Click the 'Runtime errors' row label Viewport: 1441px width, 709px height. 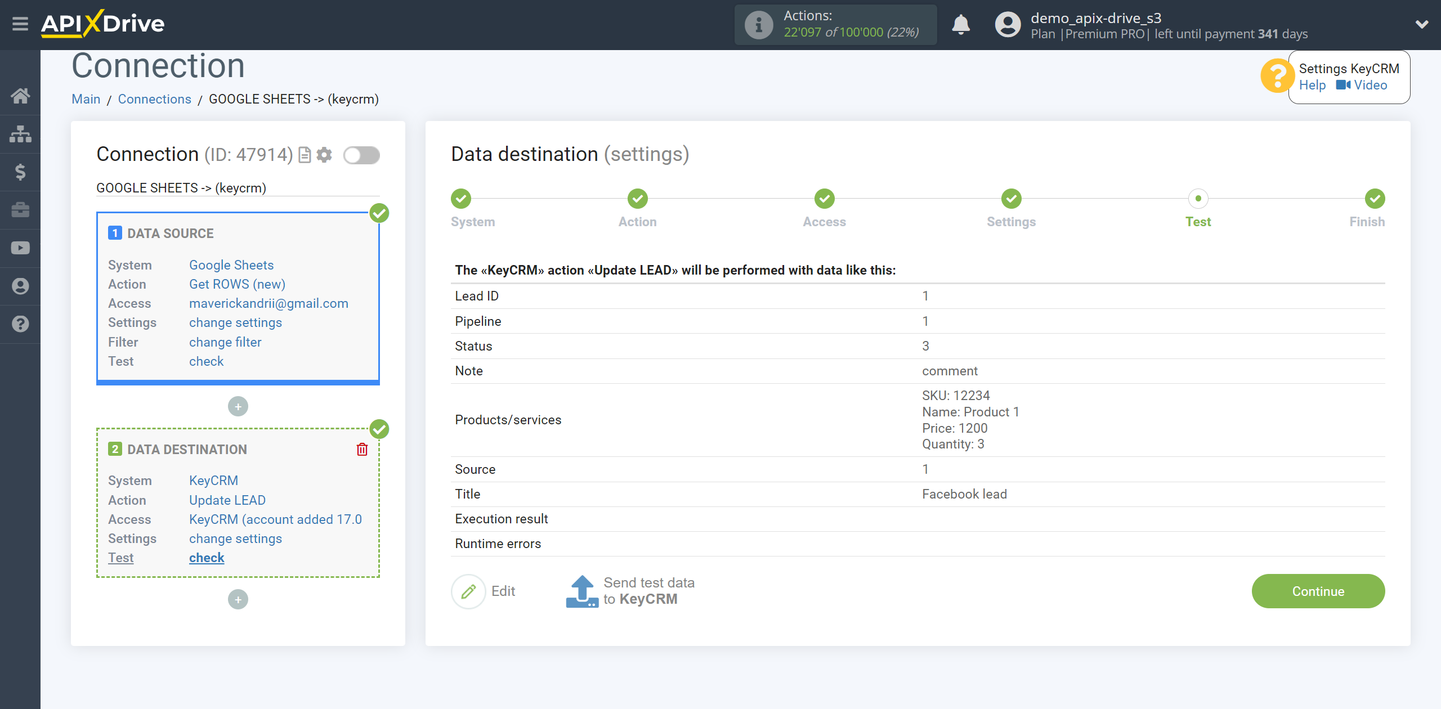coord(498,544)
